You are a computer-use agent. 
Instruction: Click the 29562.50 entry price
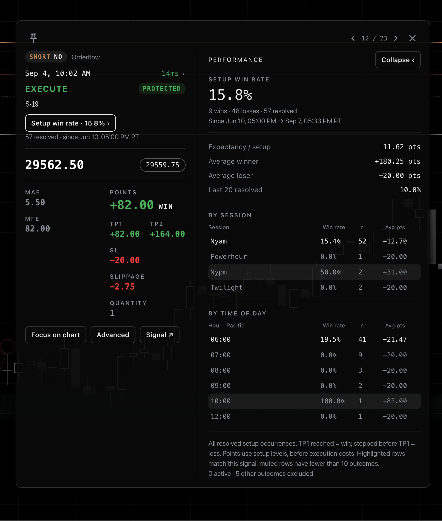(55, 165)
